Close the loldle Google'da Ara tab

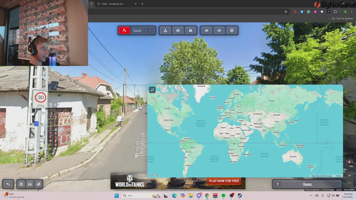pyautogui.click(x=136, y=4)
